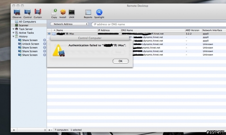The image size is (226, 135).
Task: Sort by the DNS Name column header
Action: pyautogui.click(x=153, y=30)
